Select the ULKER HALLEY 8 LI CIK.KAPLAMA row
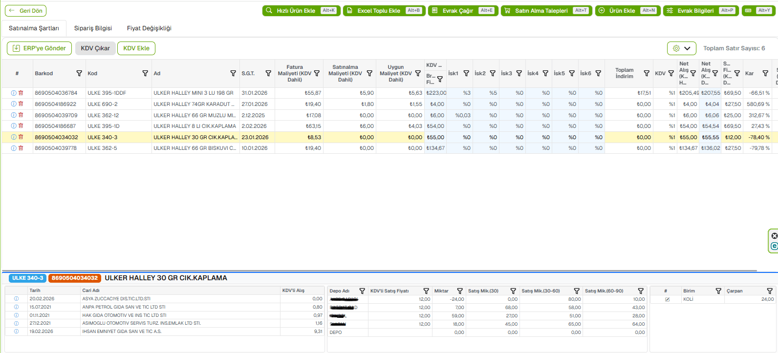The image size is (778, 353). [194, 126]
